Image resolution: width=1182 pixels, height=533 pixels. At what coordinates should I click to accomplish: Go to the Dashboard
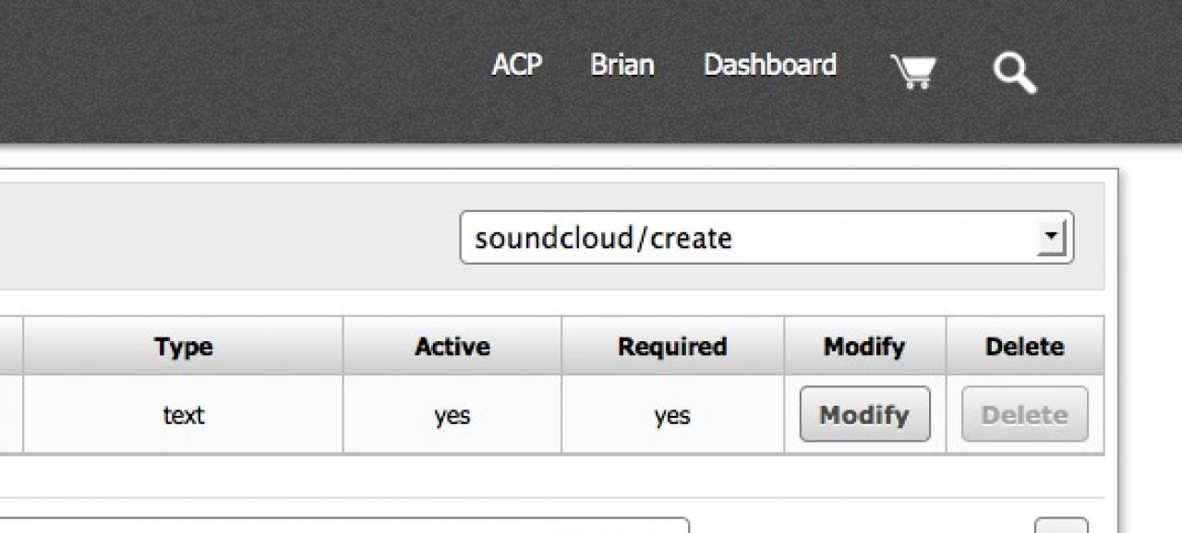(x=770, y=65)
